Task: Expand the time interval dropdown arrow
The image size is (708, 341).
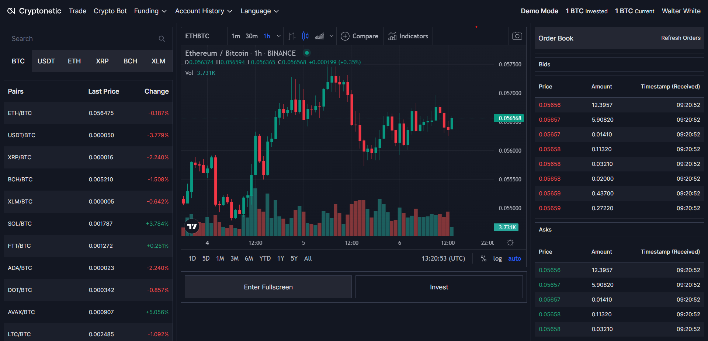Action: click(279, 36)
